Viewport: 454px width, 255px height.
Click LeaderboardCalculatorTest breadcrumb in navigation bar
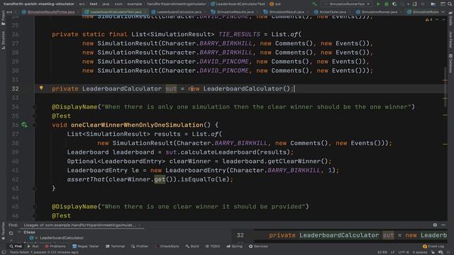click(238, 4)
